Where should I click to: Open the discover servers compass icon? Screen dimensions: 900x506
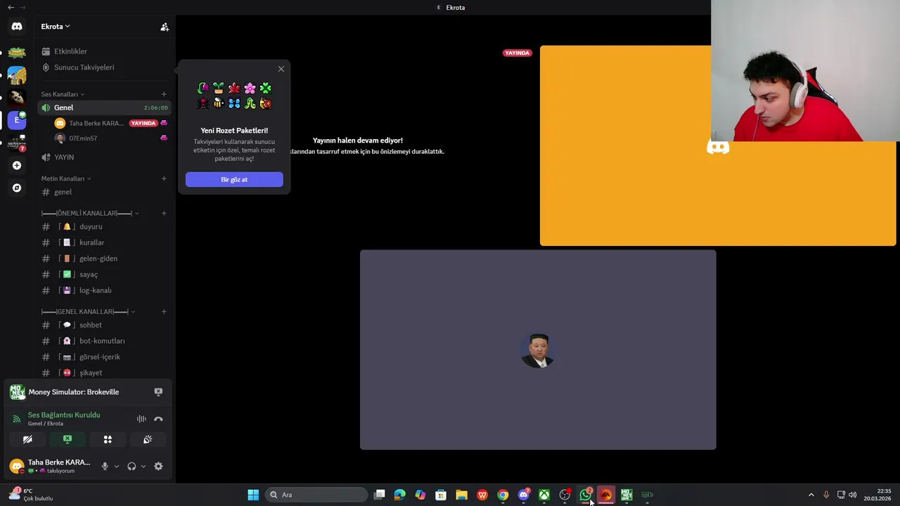point(17,188)
